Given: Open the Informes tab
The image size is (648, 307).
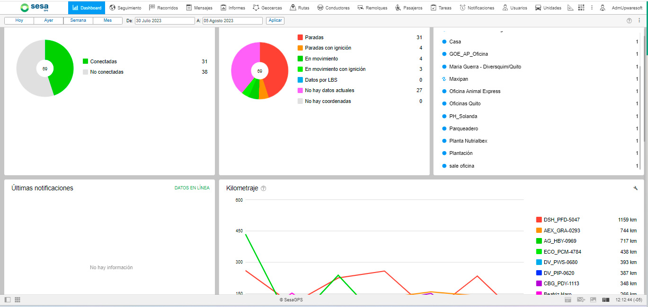Looking at the screenshot, I should pyautogui.click(x=232, y=8).
